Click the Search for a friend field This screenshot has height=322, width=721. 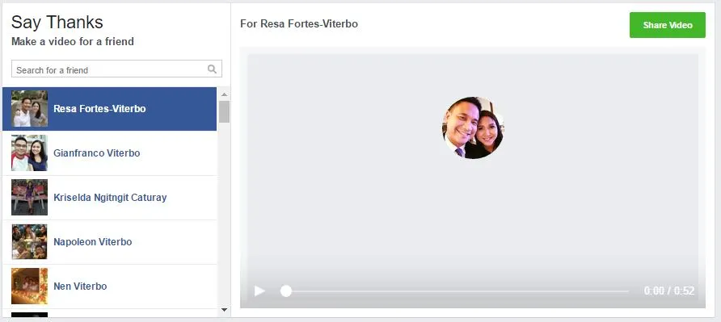[x=116, y=69]
